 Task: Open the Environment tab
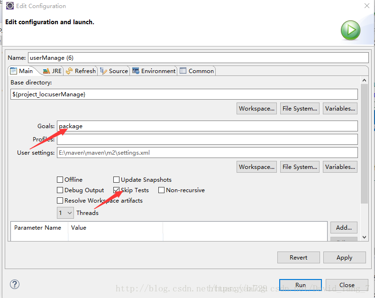[154, 71]
